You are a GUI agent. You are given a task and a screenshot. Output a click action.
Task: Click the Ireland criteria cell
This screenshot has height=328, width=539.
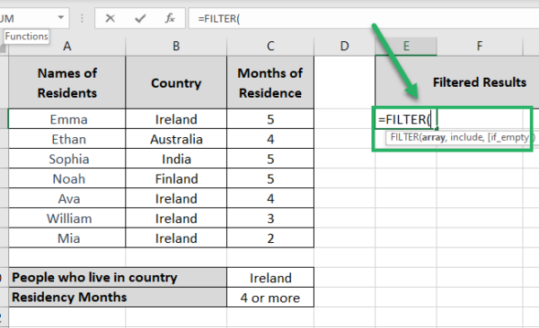pyautogui.click(x=270, y=278)
